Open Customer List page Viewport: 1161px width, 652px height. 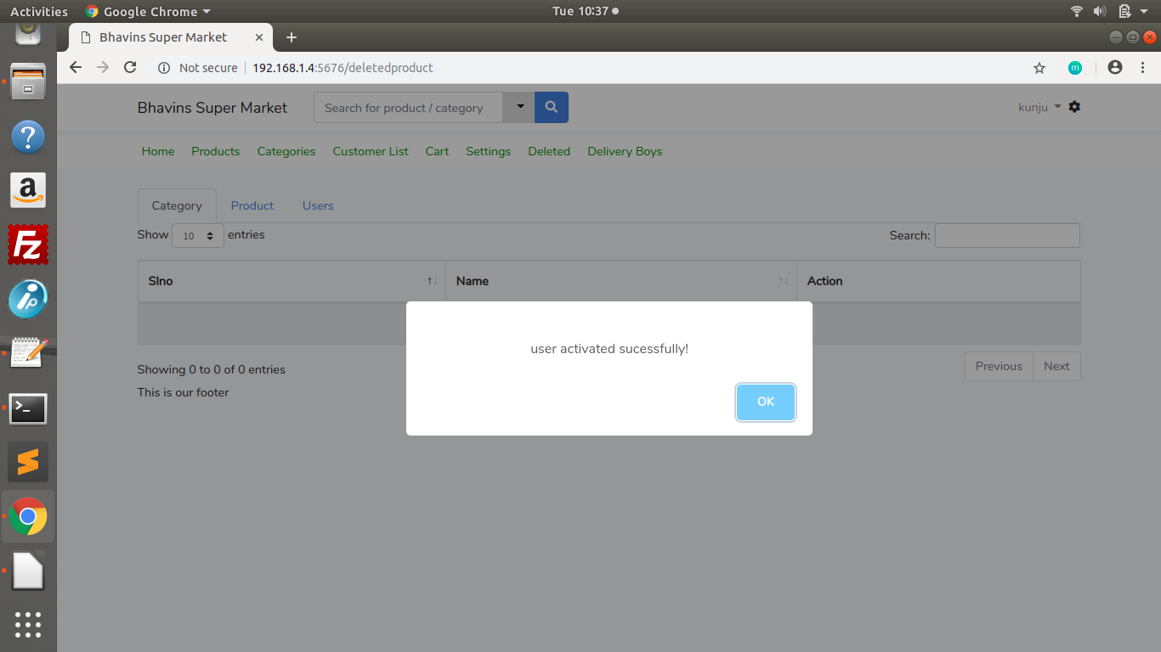(371, 151)
